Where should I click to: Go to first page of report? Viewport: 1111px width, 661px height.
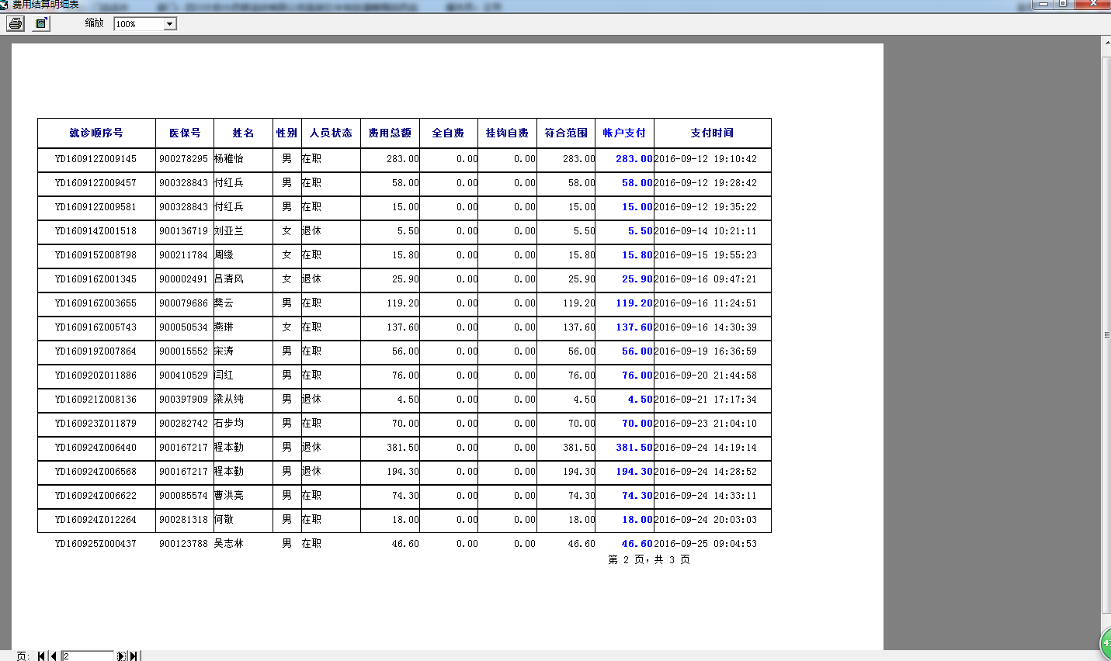coord(42,656)
